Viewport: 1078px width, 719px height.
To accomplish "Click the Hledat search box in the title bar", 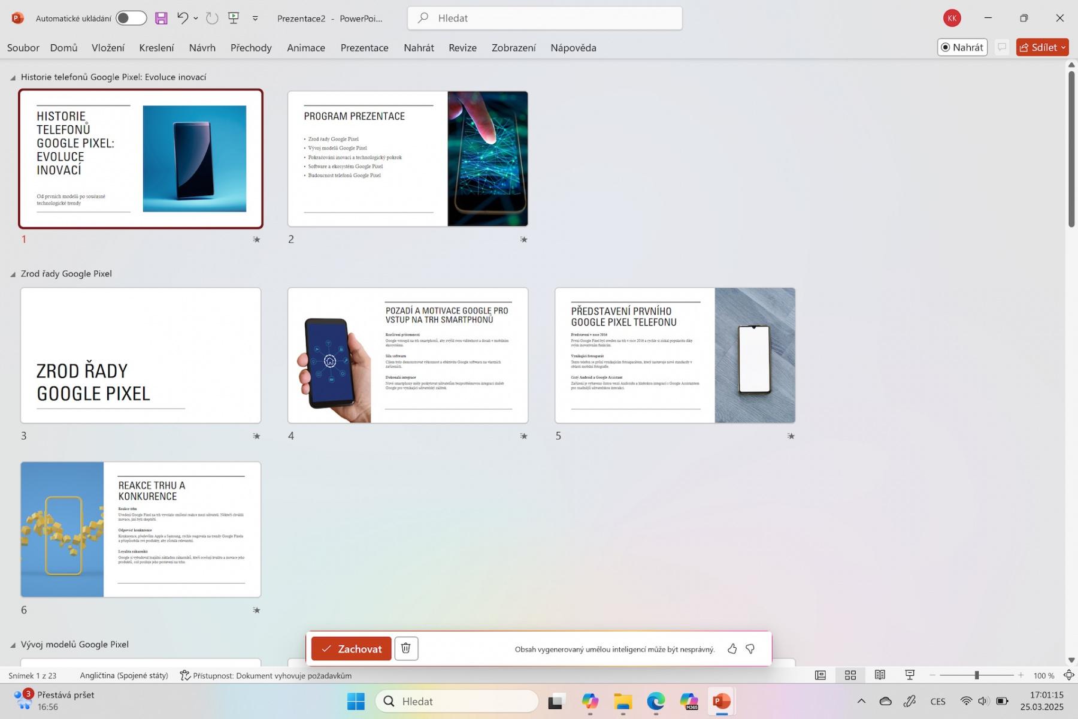I will (544, 18).
